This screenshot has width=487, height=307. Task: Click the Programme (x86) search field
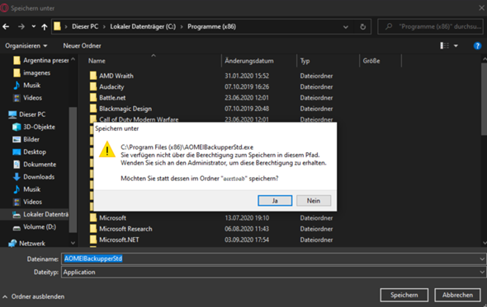431,26
